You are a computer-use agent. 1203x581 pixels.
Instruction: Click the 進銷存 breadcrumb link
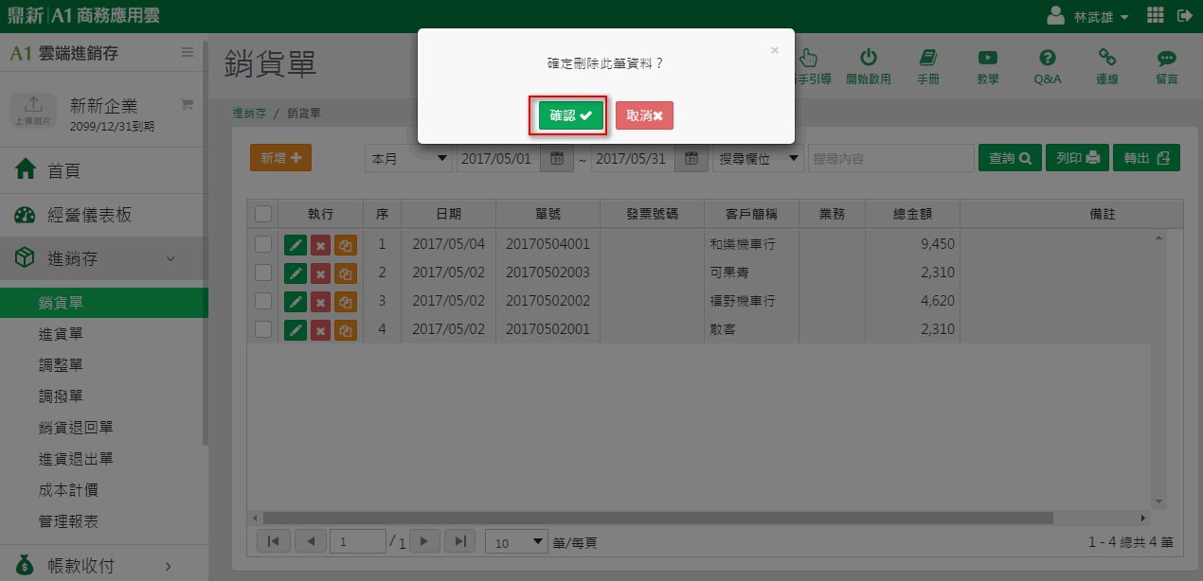tap(249, 113)
